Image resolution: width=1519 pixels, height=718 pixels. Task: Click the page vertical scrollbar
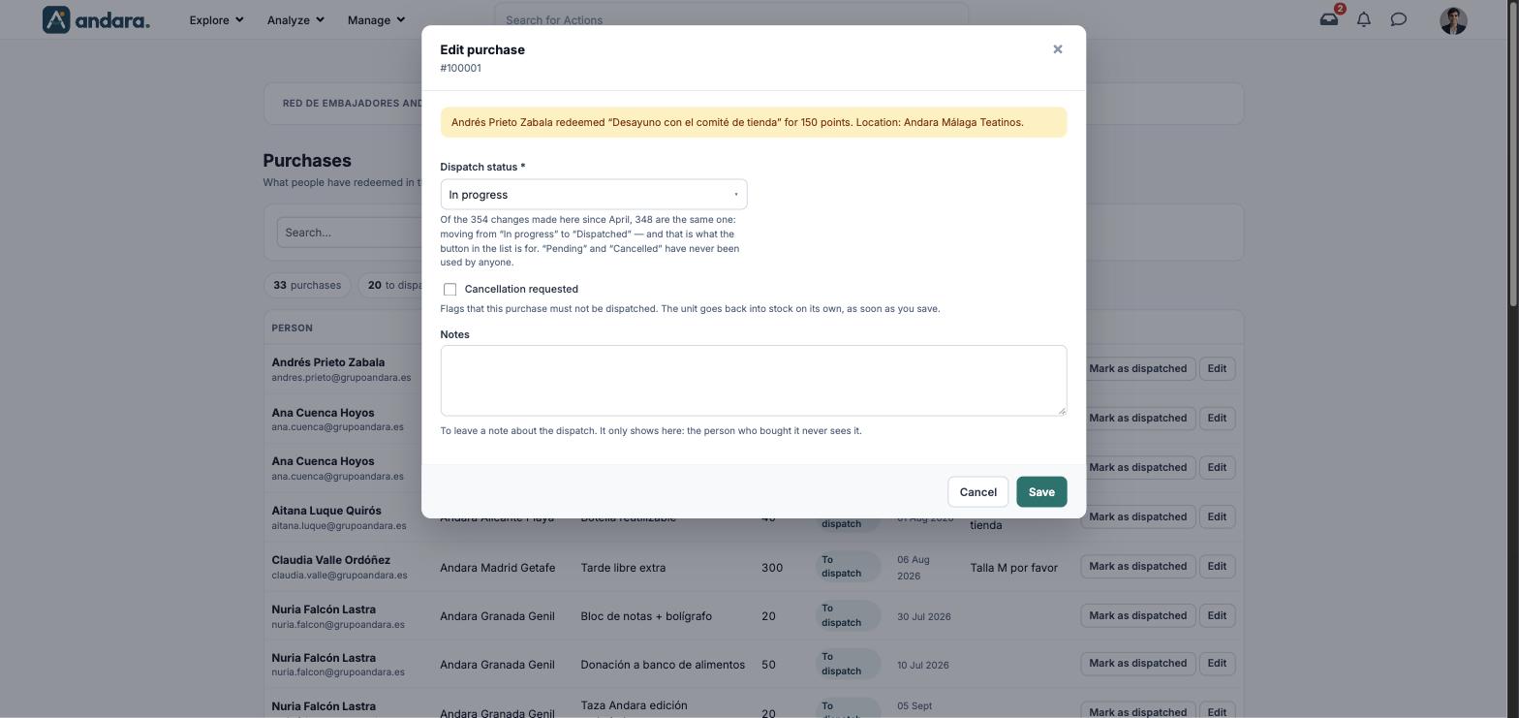coord(1513,155)
